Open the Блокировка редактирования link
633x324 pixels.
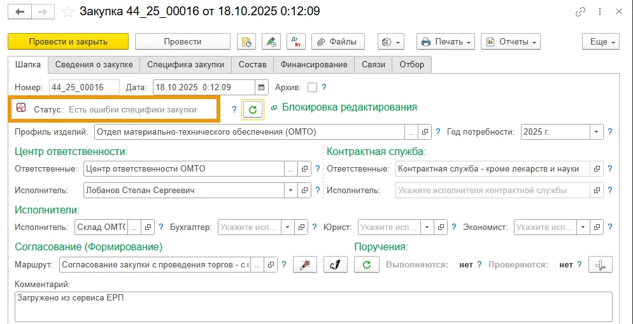pos(350,107)
